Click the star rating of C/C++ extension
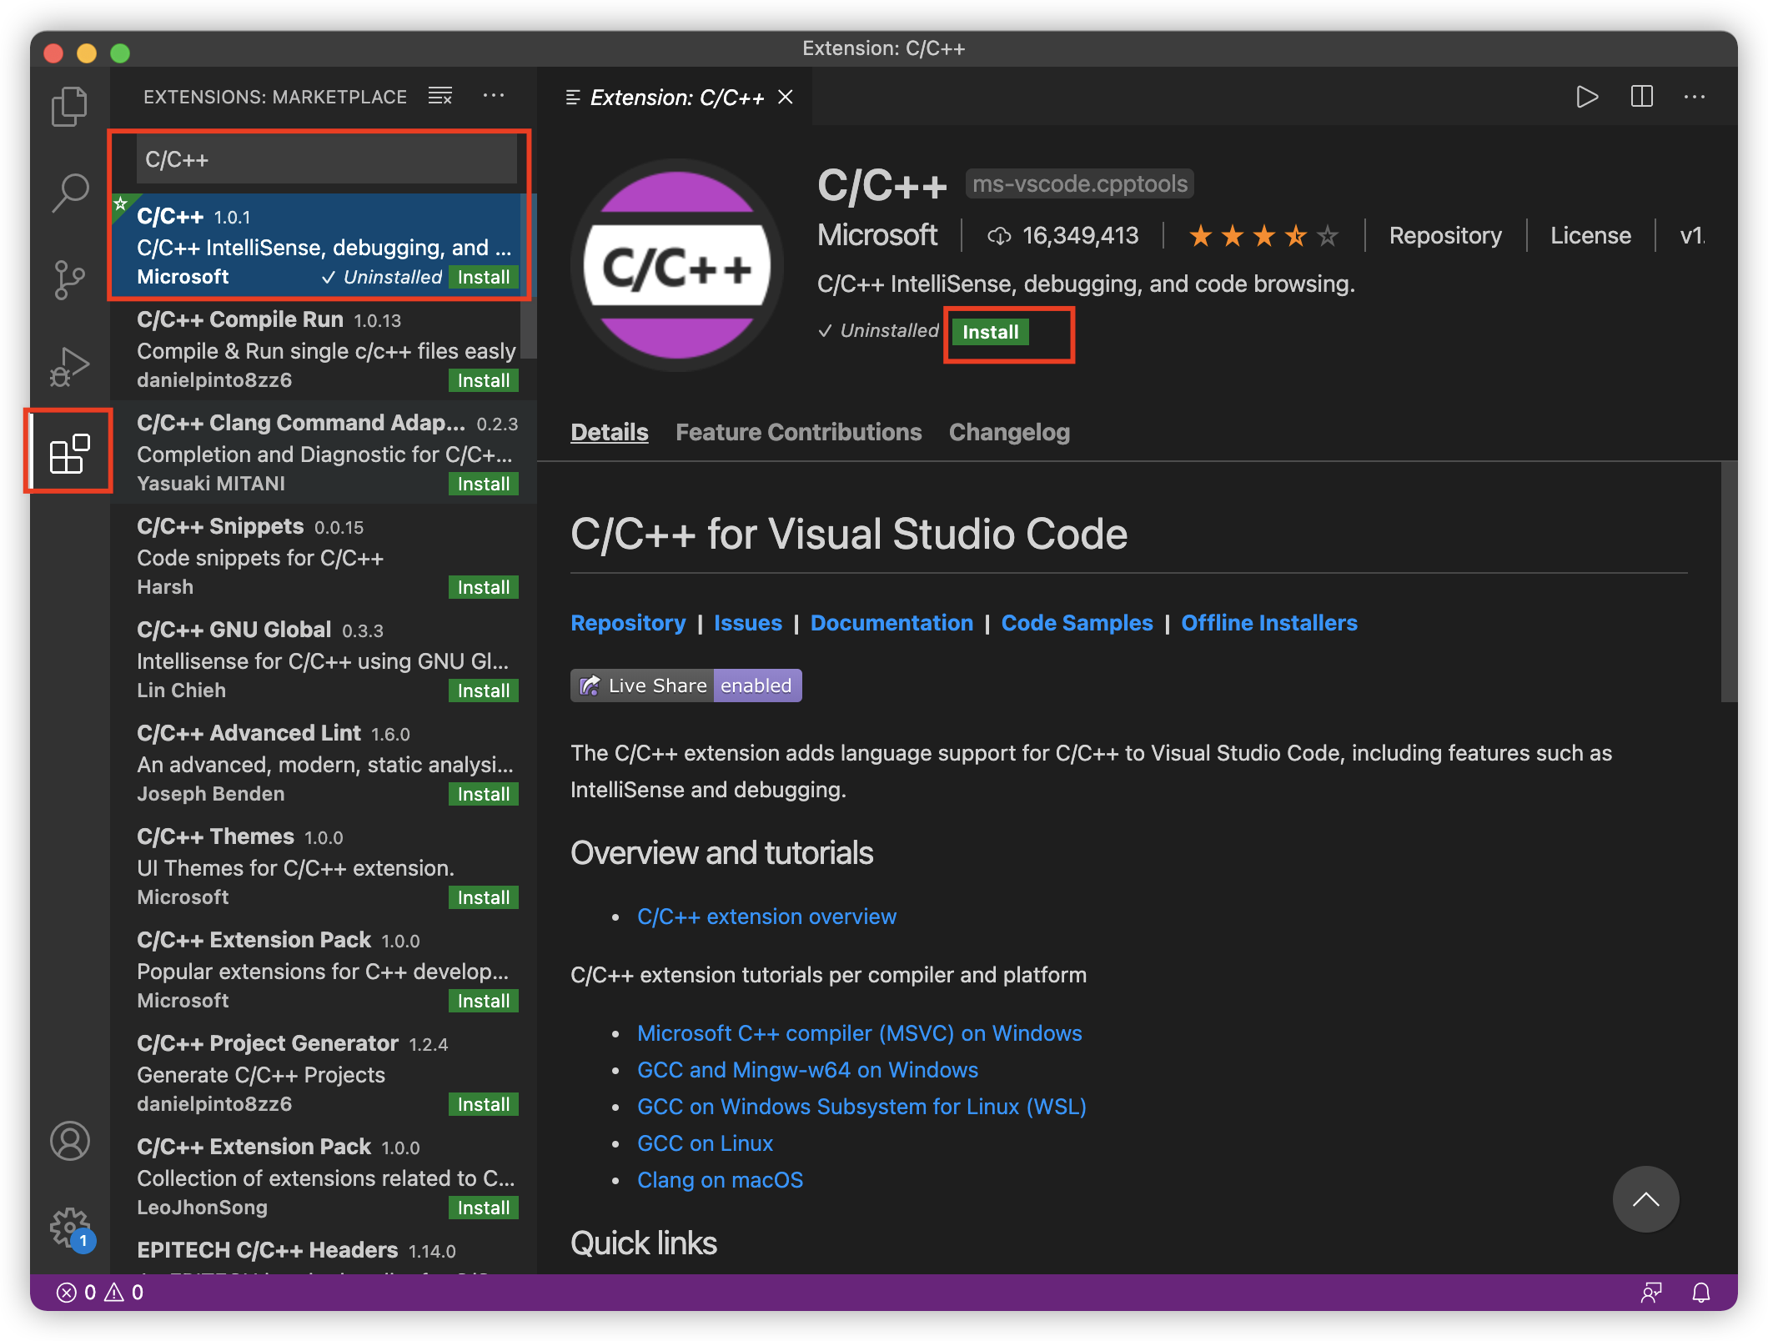1768x1341 pixels. coord(1263,236)
